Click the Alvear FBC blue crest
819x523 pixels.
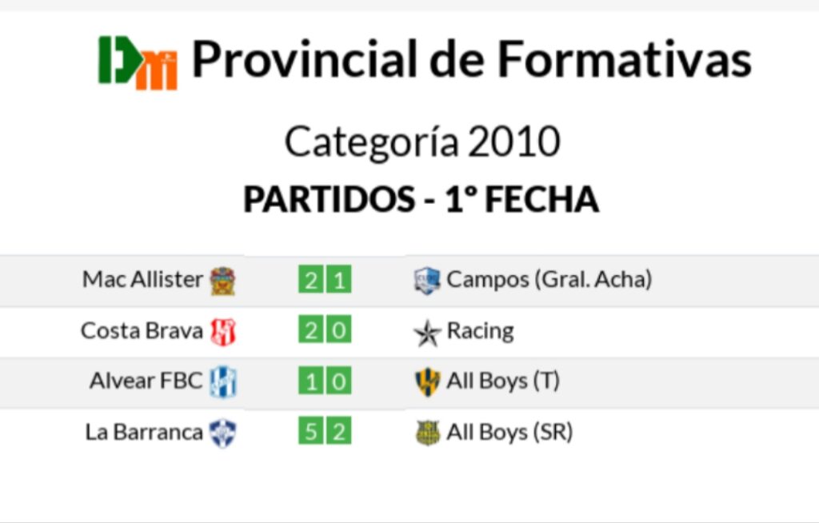(223, 382)
